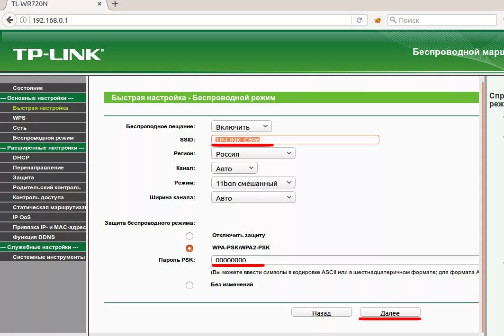Open Быстрая настройка in sidebar

(43, 108)
